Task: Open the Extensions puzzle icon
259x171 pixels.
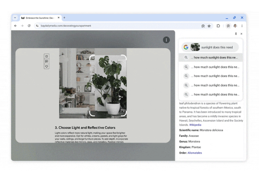Action: point(218,26)
